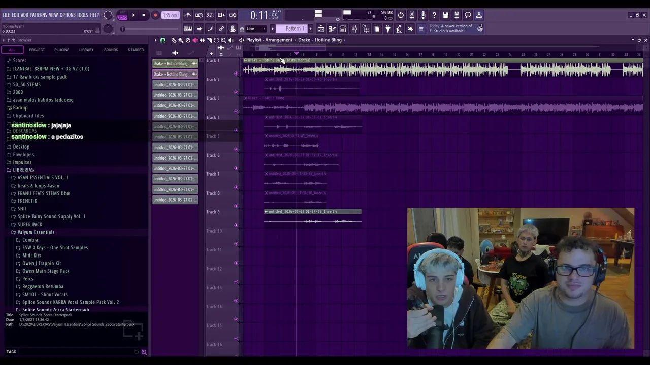650x365 pixels.
Task: Click the question mark help icon
Action: pos(434,15)
